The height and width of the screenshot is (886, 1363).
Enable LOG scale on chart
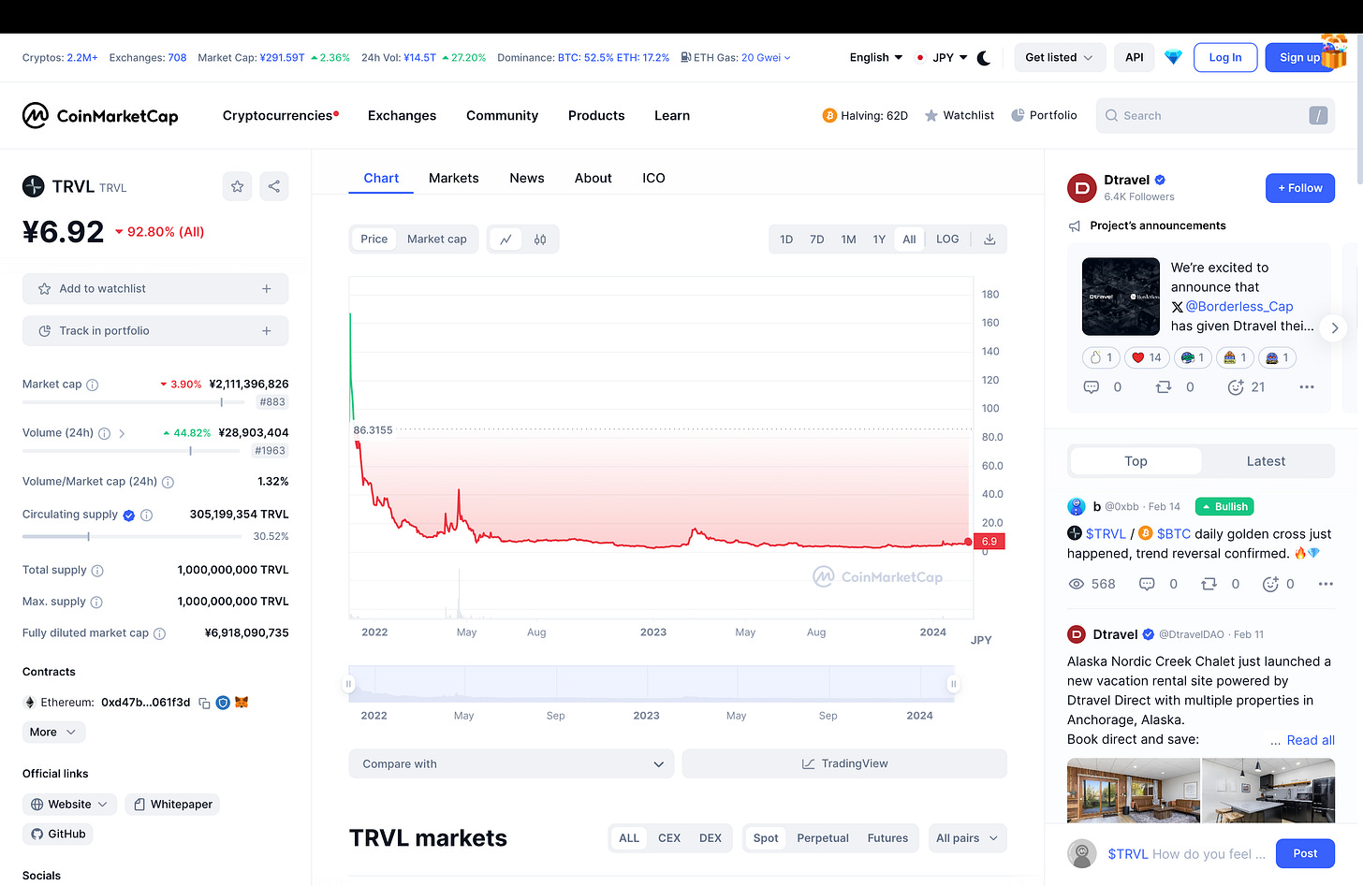click(947, 240)
